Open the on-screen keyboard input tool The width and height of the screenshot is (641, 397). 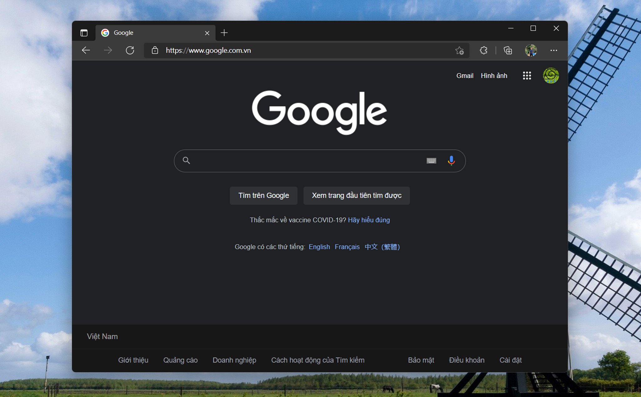[x=431, y=160]
